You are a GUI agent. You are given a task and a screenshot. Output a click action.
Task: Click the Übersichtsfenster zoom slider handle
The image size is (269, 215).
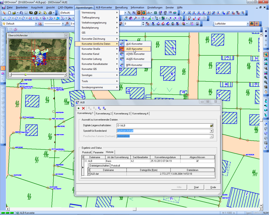pos(26,75)
